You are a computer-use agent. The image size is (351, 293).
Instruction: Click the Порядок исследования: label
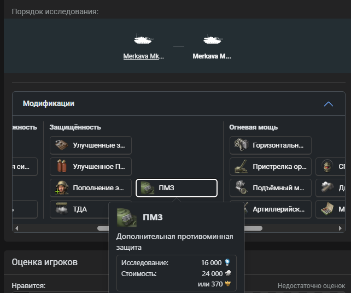(x=55, y=11)
